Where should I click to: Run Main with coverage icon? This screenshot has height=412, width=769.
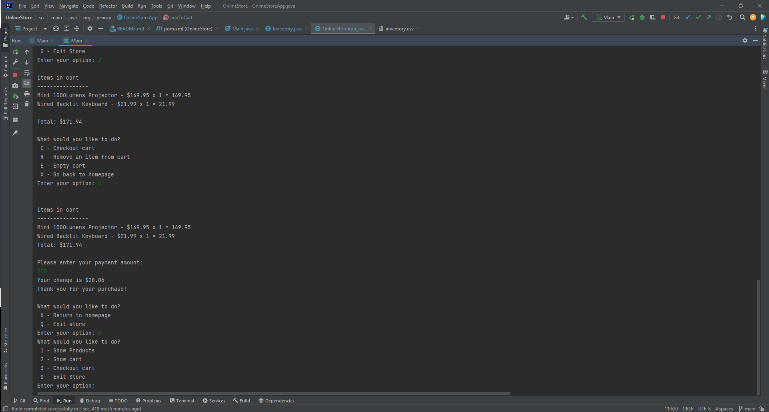coord(653,17)
